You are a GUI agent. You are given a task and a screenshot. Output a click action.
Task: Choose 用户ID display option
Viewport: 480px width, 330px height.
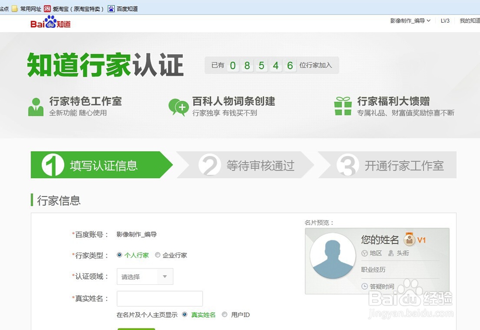pos(224,314)
